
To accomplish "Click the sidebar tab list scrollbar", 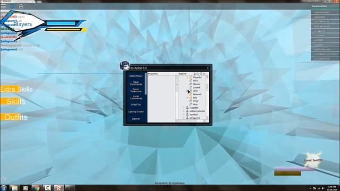I will [146, 84].
